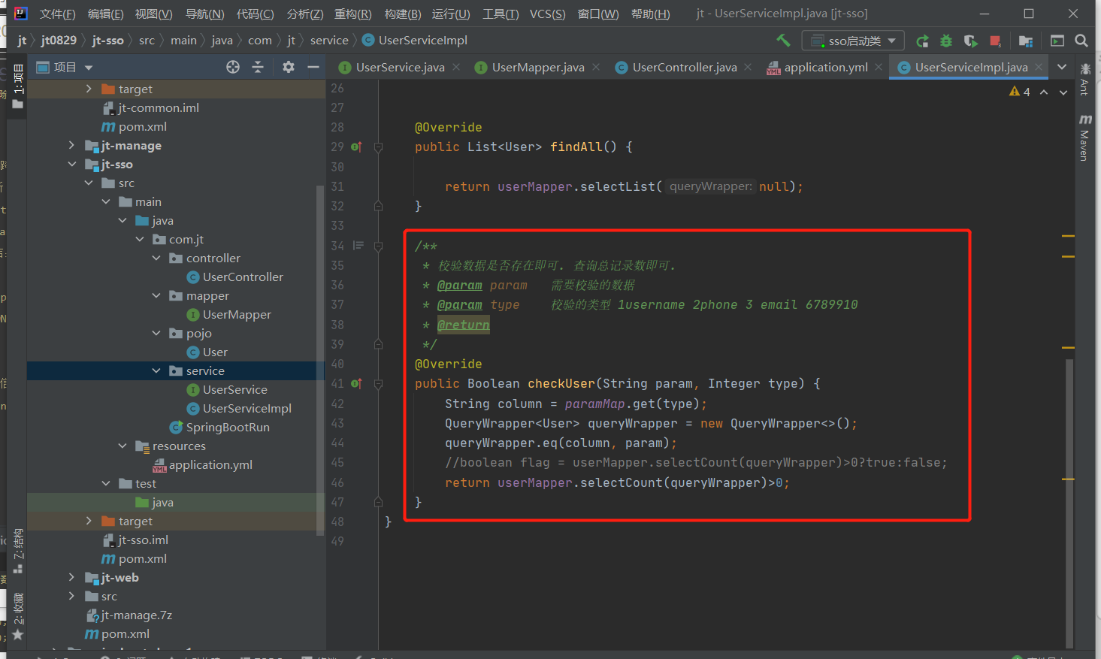
Task: Click the Search Everywhere magnifier icon
Action: [x=1081, y=41]
